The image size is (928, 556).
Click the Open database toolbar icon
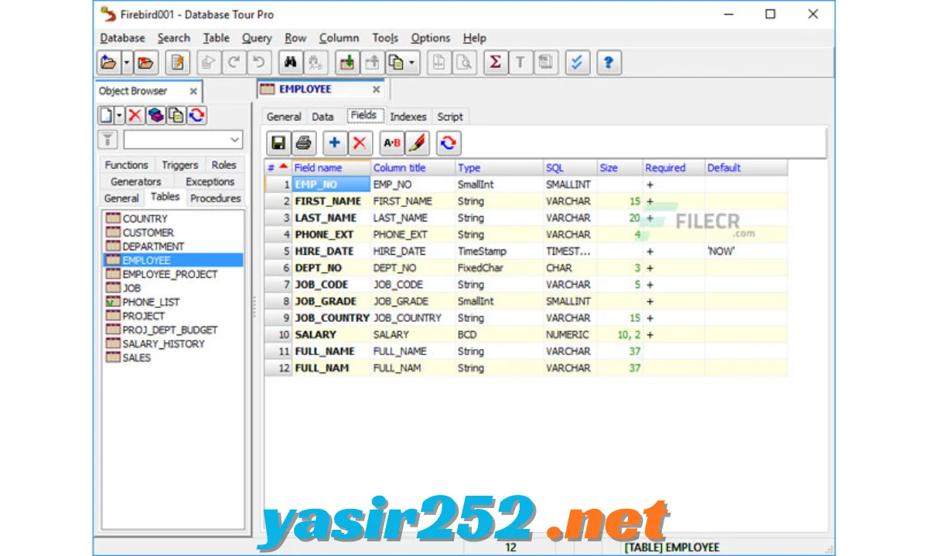[x=107, y=63]
